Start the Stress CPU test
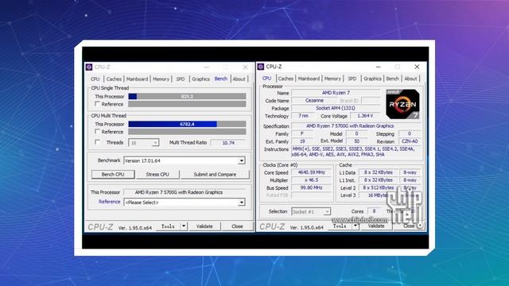This screenshot has height=286, width=509. pos(157,175)
